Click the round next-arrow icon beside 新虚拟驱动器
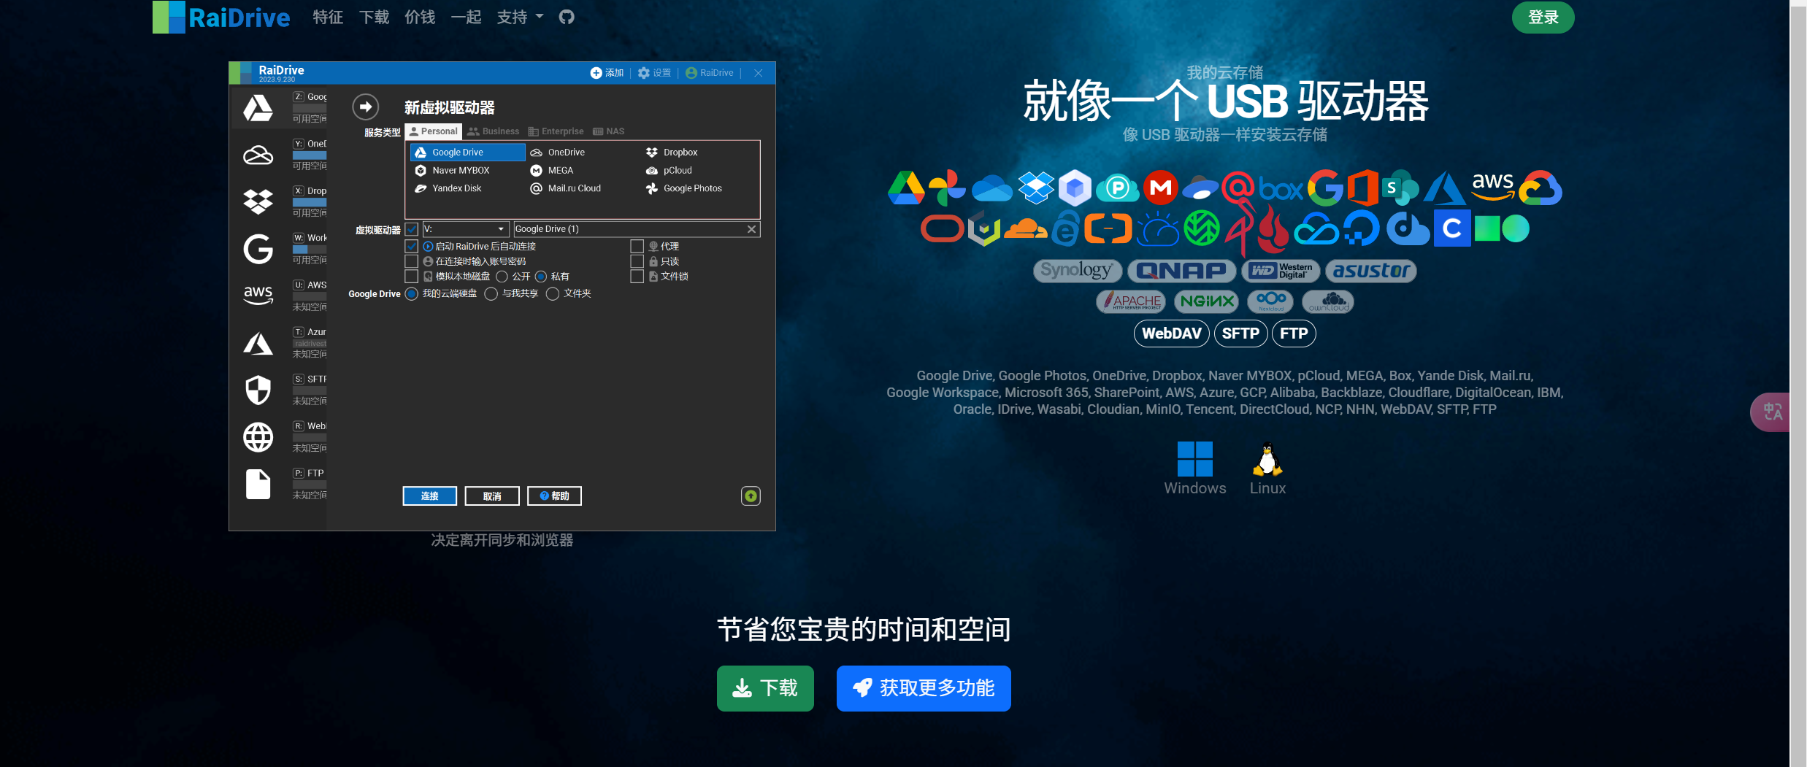 (366, 107)
